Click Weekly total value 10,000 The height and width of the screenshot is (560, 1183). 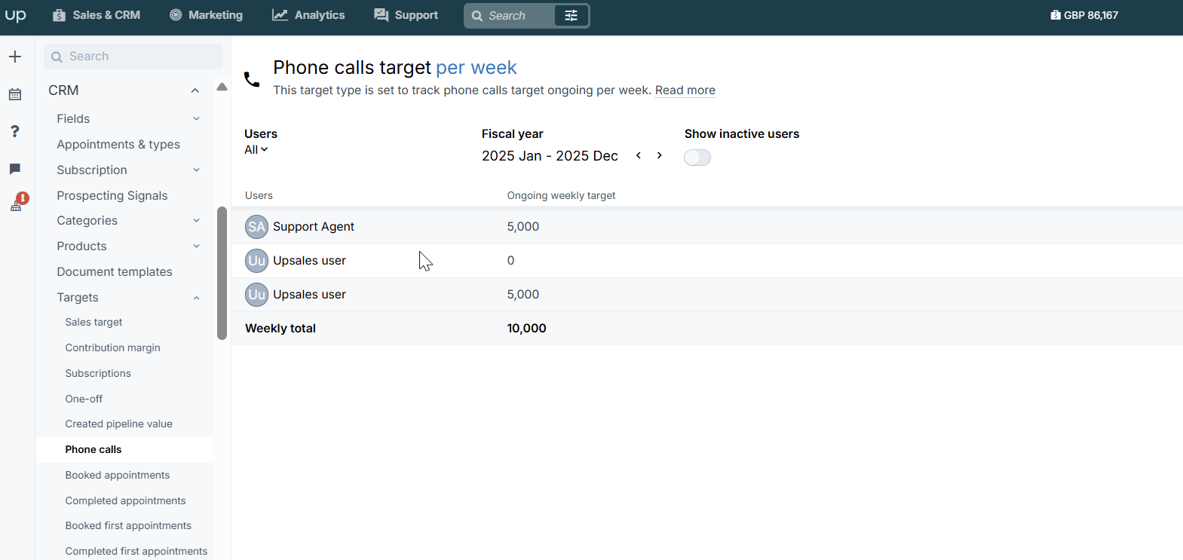[x=526, y=329]
